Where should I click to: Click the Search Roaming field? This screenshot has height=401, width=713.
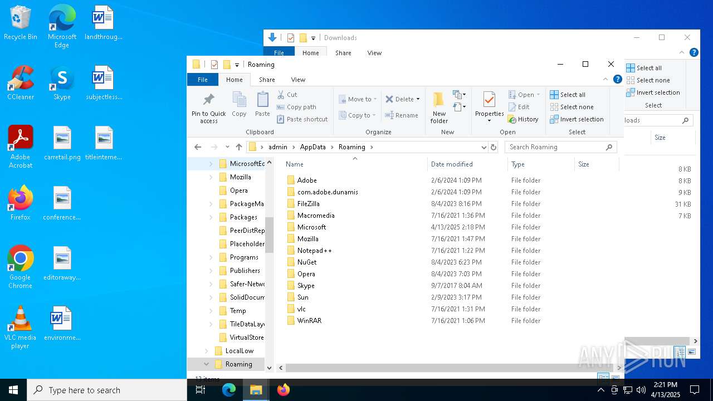560,147
